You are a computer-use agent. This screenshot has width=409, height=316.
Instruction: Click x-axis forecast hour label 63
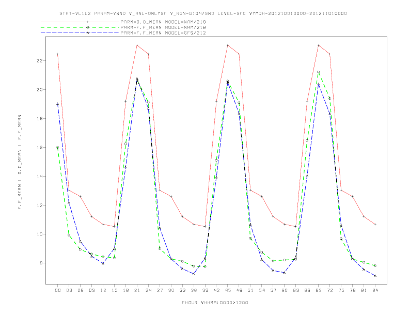pos(296,290)
